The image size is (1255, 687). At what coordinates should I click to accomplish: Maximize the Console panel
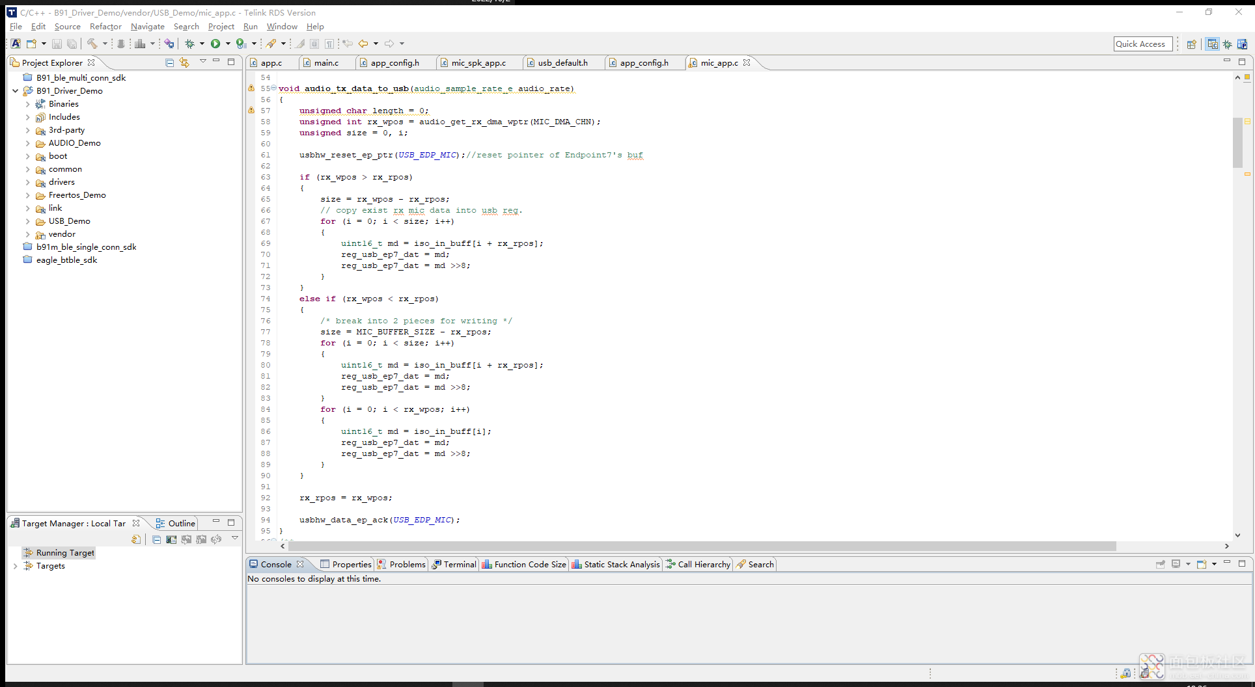click(1242, 563)
